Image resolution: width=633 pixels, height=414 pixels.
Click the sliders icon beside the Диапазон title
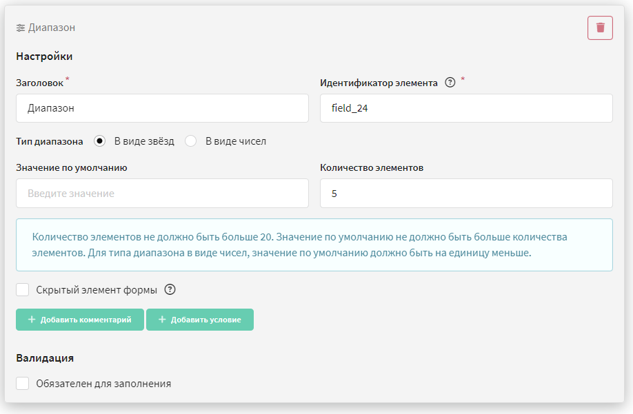tap(20, 28)
